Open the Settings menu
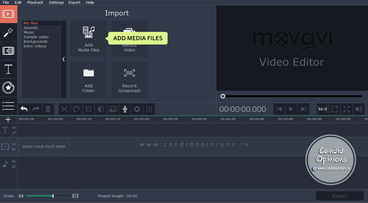The width and height of the screenshot is (368, 203). (56, 2)
